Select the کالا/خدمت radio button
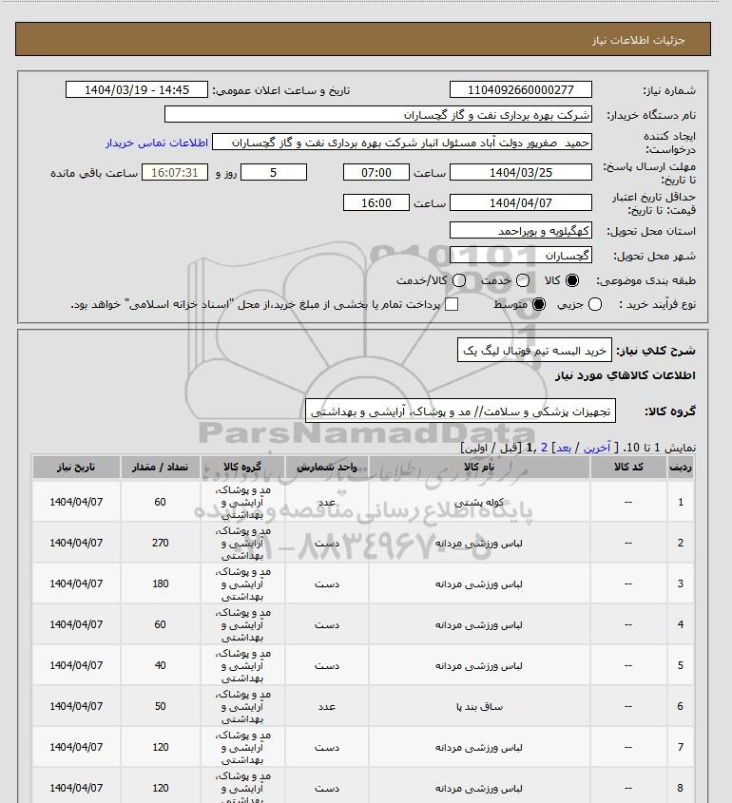 coord(459,280)
